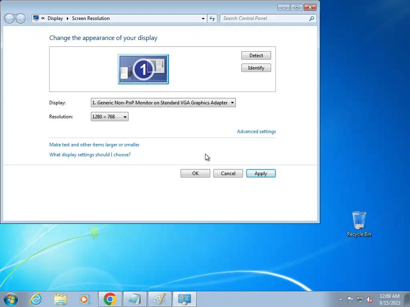This screenshot has height=307, width=410.
Task: Click the monitor 1 preview thumbnail
Action: coord(143,69)
